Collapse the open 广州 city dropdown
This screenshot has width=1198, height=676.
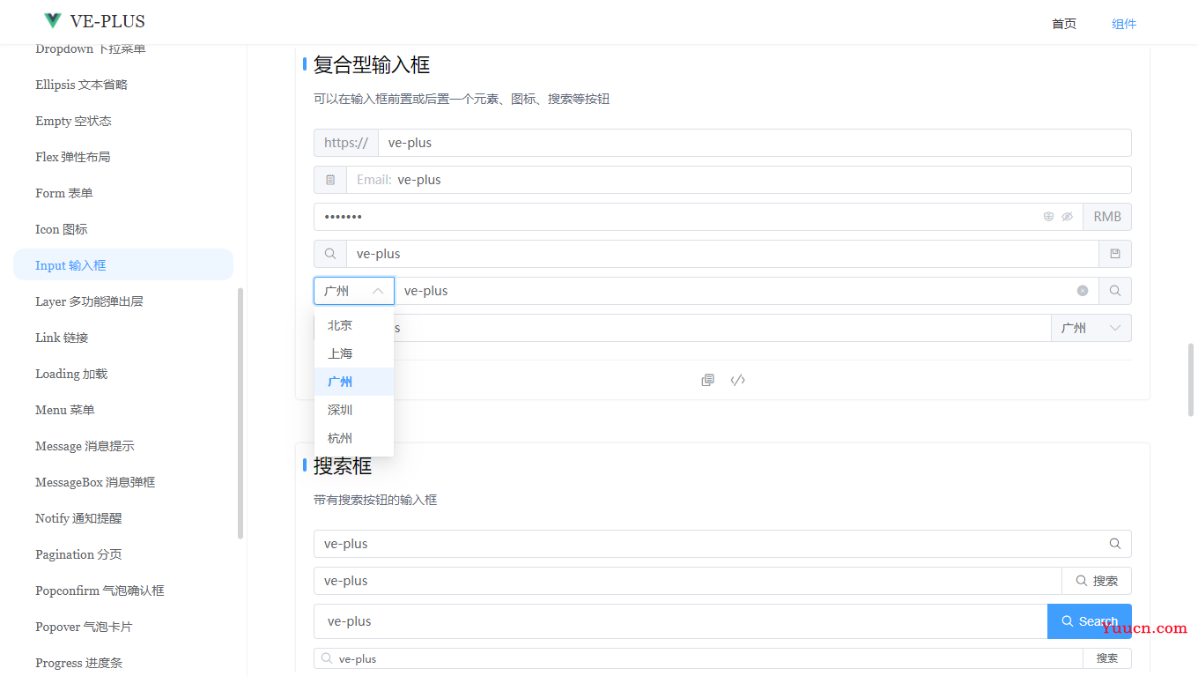coord(354,291)
